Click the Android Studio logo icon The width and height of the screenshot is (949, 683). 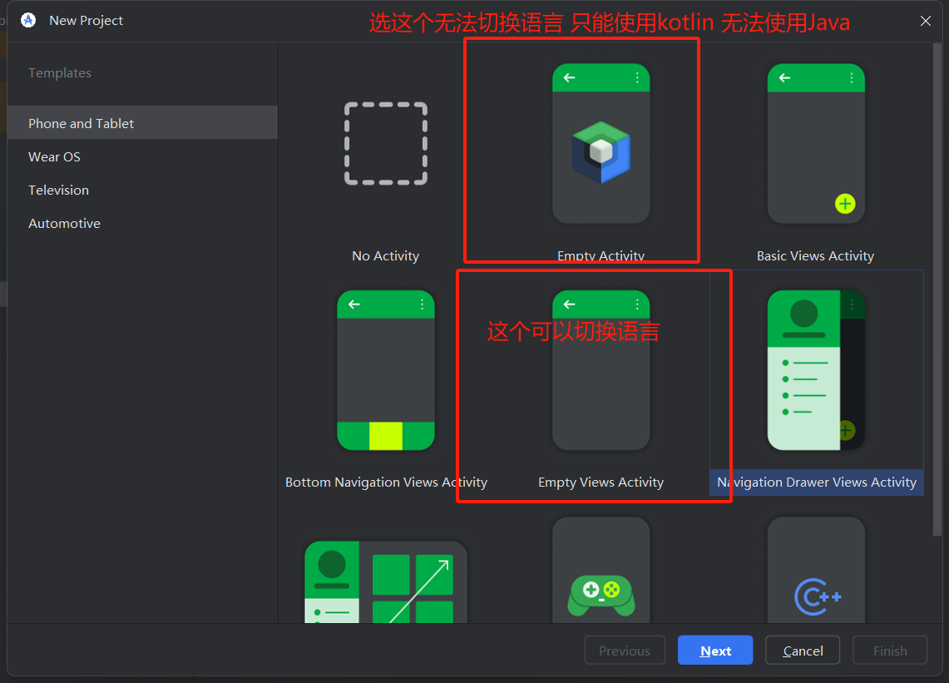click(28, 21)
